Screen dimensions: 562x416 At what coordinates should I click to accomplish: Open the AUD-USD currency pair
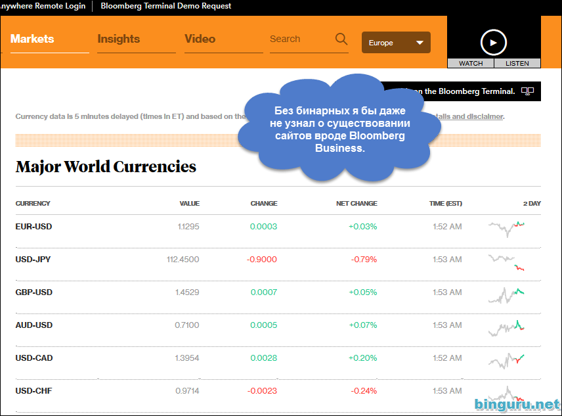tap(34, 325)
